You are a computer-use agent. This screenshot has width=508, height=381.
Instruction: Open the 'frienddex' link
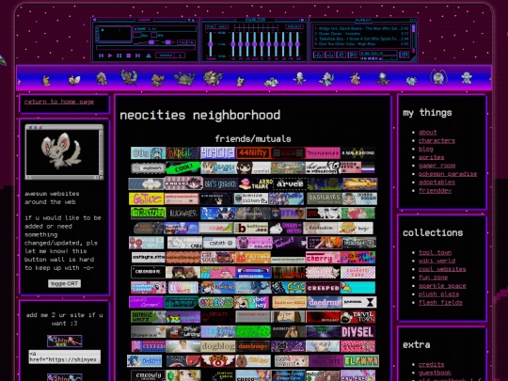point(435,190)
